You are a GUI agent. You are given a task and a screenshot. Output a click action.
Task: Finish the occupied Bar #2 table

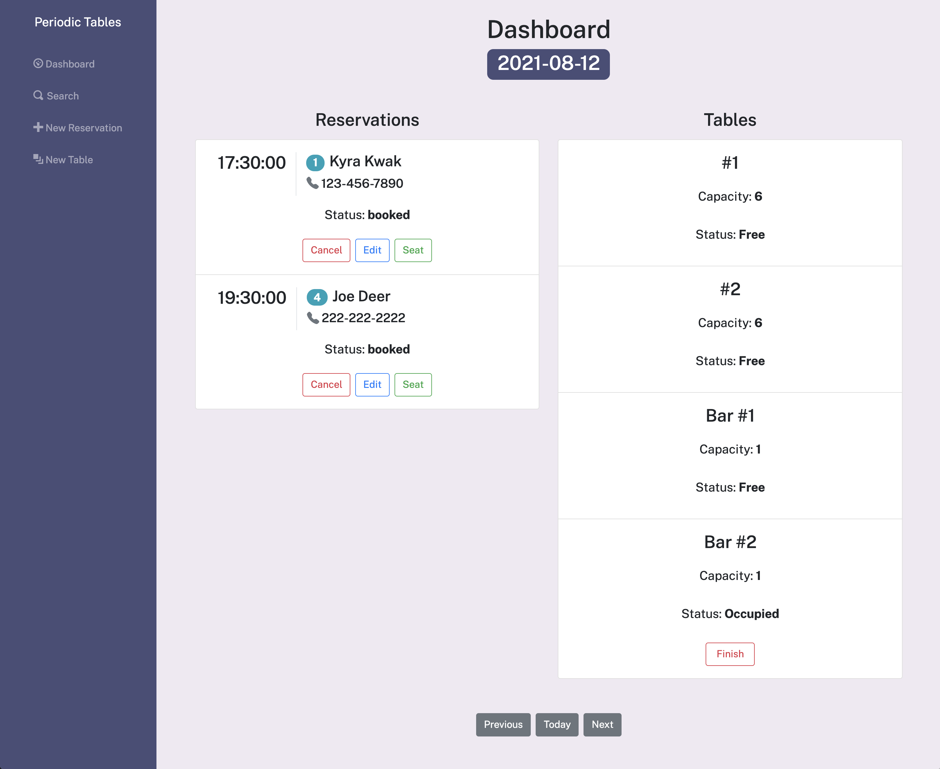coord(730,654)
